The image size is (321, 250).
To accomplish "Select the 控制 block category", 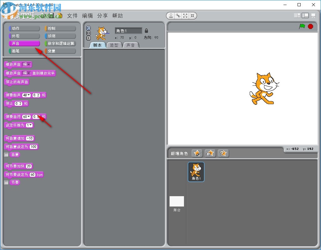I will click(x=60, y=28).
